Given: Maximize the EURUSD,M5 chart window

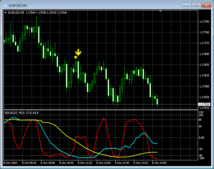Looking at the screenshot, I should [x=196, y=5].
